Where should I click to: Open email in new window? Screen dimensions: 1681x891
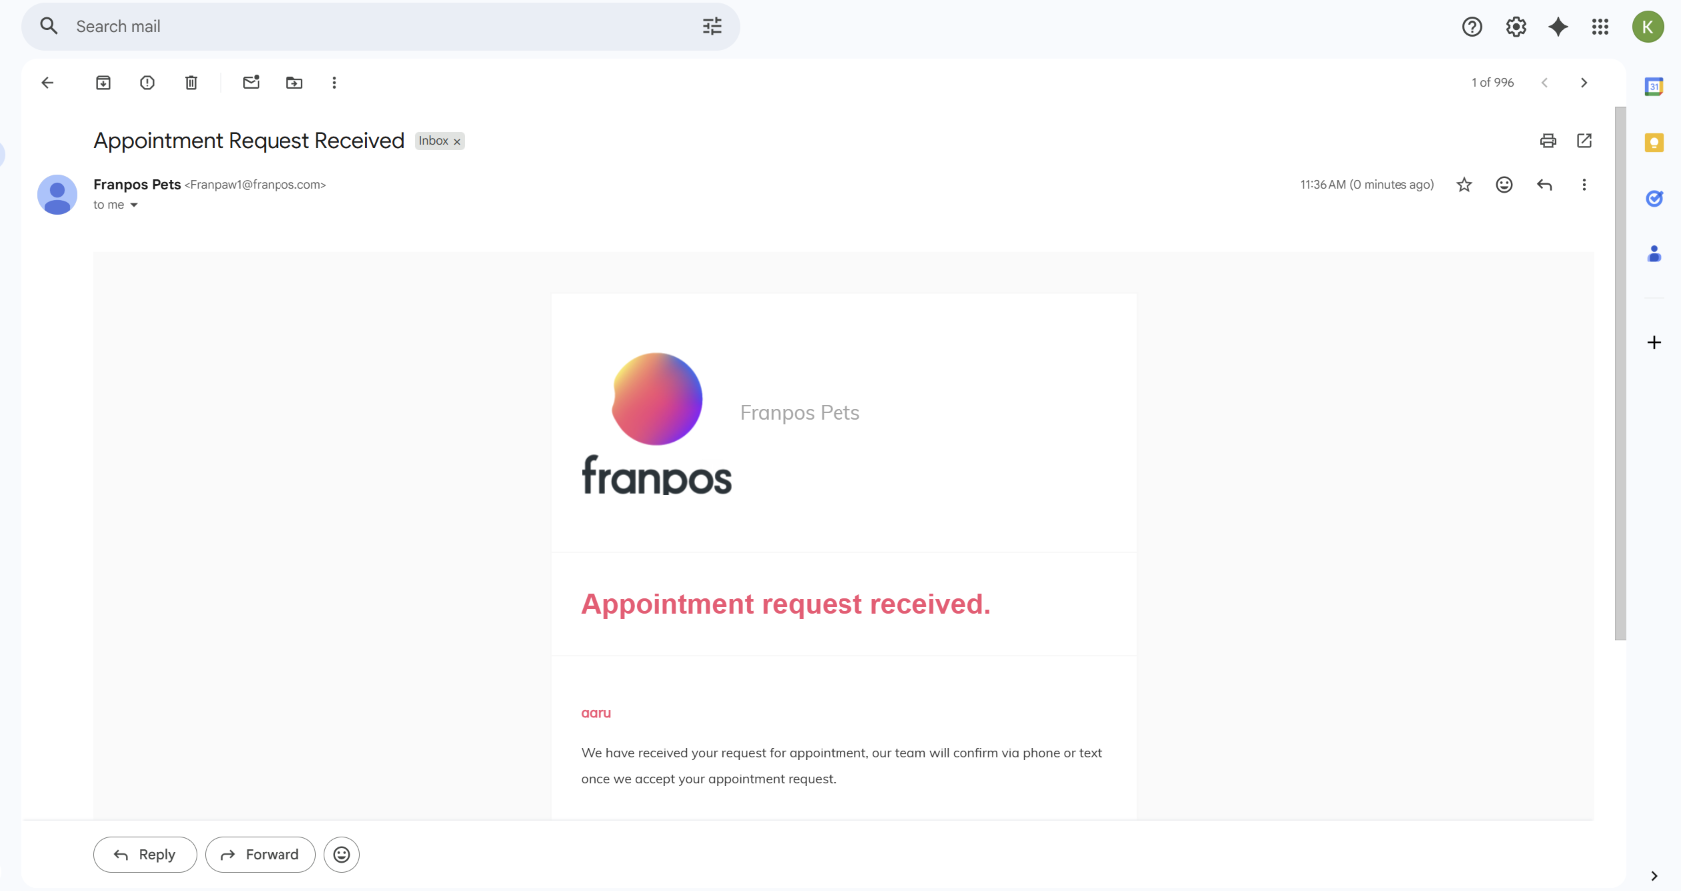[1584, 141]
